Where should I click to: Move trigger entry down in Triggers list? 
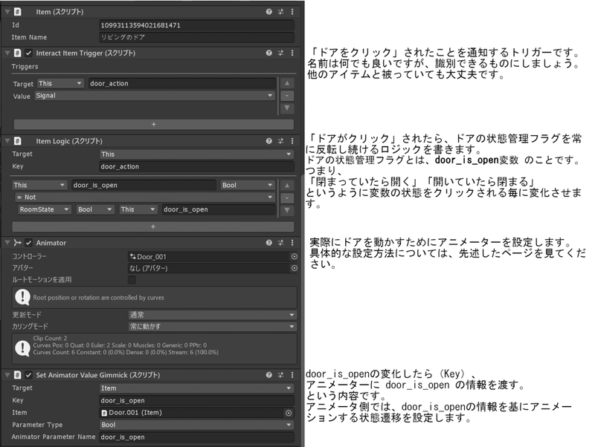[287, 108]
